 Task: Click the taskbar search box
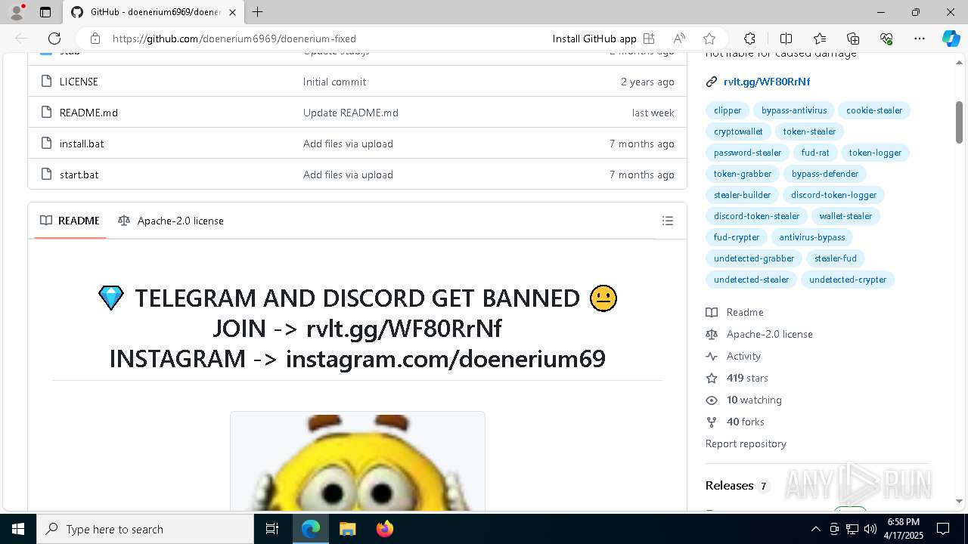click(x=145, y=529)
